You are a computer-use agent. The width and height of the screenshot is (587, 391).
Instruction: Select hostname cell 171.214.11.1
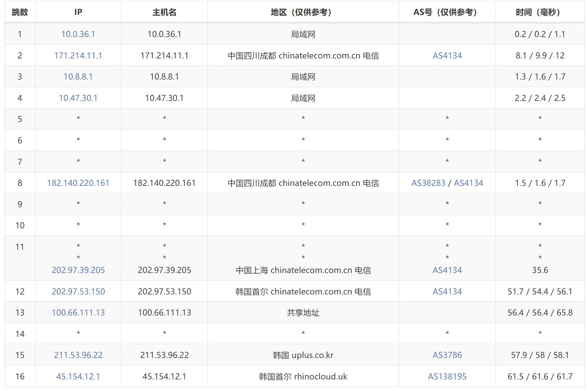pyautogui.click(x=164, y=56)
